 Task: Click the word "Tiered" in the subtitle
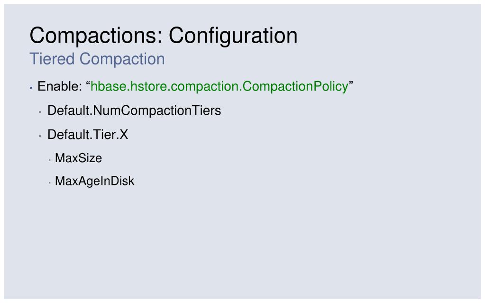click(x=52, y=59)
